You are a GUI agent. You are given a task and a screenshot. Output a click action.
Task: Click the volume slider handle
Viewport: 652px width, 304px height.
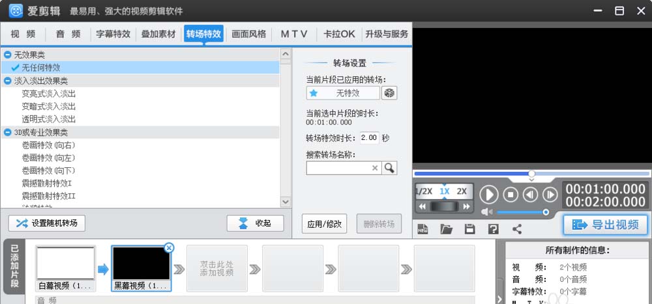(546, 212)
